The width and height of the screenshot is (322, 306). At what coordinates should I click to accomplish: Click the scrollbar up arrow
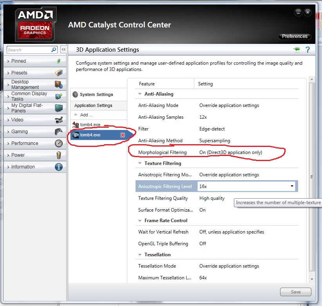pyautogui.click(x=312, y=79)
